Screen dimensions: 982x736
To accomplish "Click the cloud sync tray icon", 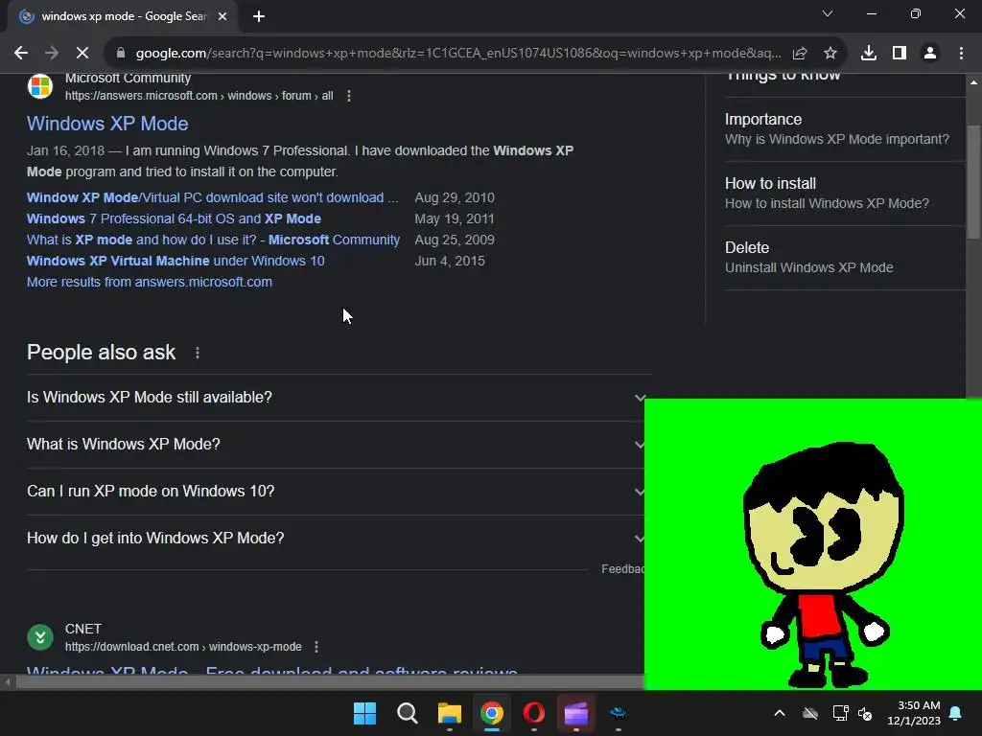I will pos(810,713).
